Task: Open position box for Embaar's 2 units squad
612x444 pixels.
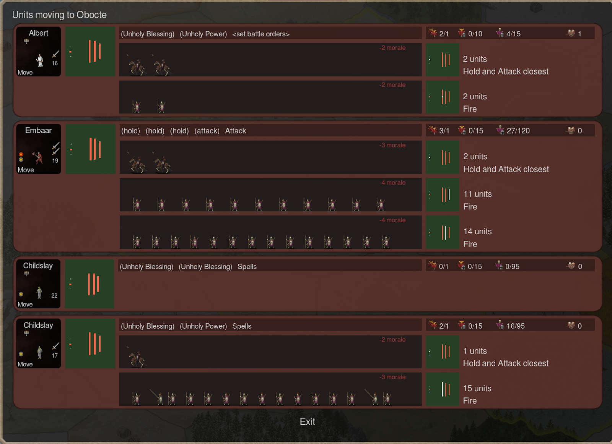Action: point(443,157)
